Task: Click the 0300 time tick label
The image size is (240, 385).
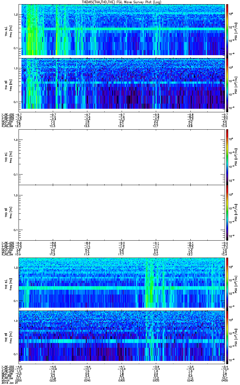Action: coord(121,380)
